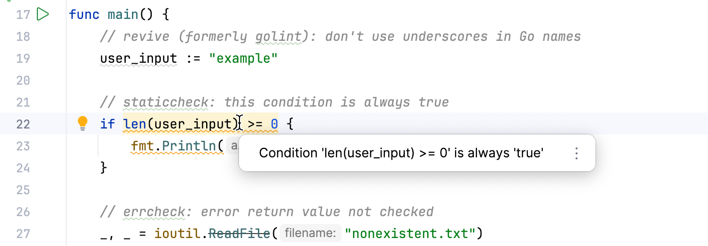The image size is (708, 246).
Task: Click the green Run gutter icon beside main
Action: point(43,14)
